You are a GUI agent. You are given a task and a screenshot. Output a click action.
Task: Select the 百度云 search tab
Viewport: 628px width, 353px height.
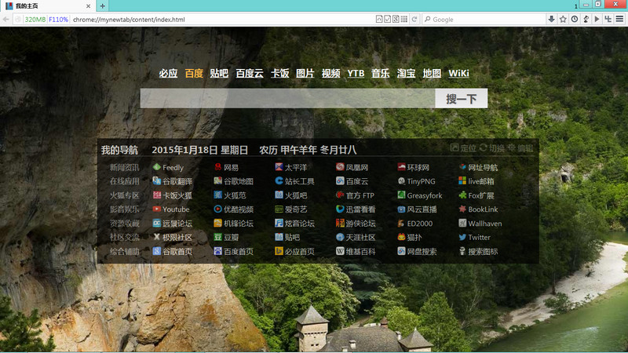[x=250, y=74]
